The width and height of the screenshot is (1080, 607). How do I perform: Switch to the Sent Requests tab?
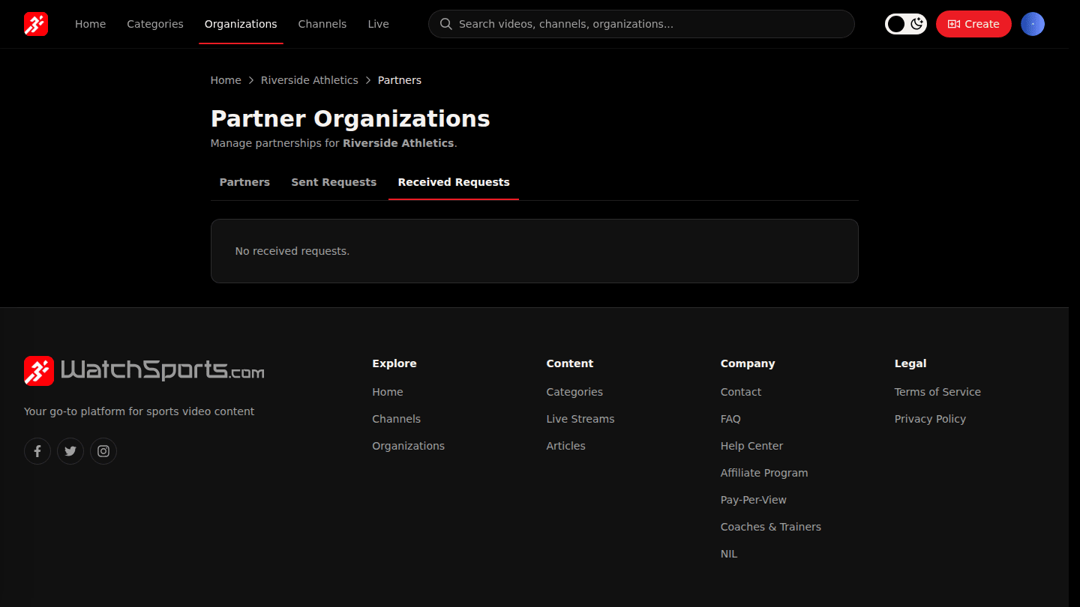point(334,182)
